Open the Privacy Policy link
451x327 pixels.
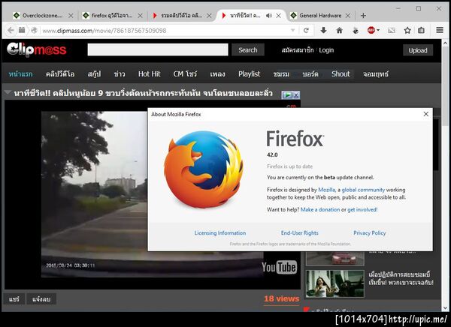370,232
